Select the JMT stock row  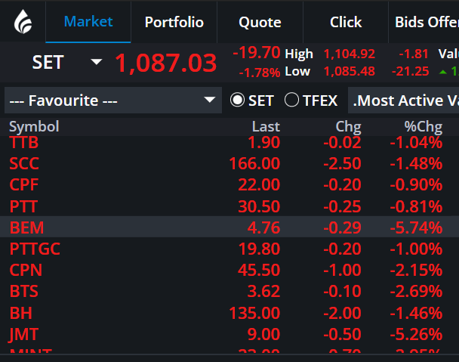229,334
